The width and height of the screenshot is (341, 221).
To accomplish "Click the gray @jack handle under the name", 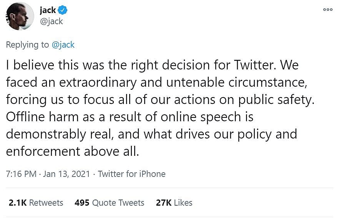I will [x=51, y=21].
